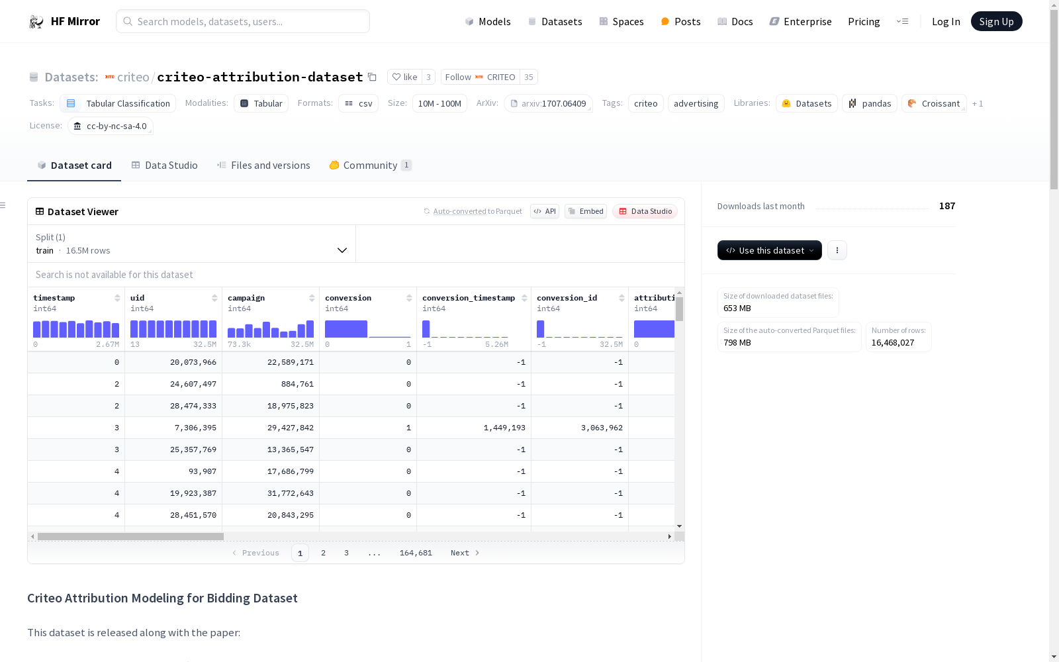Open Data Studio from the viewer header
Viewport: 1059px width, 662px height.
click(645, 211)
